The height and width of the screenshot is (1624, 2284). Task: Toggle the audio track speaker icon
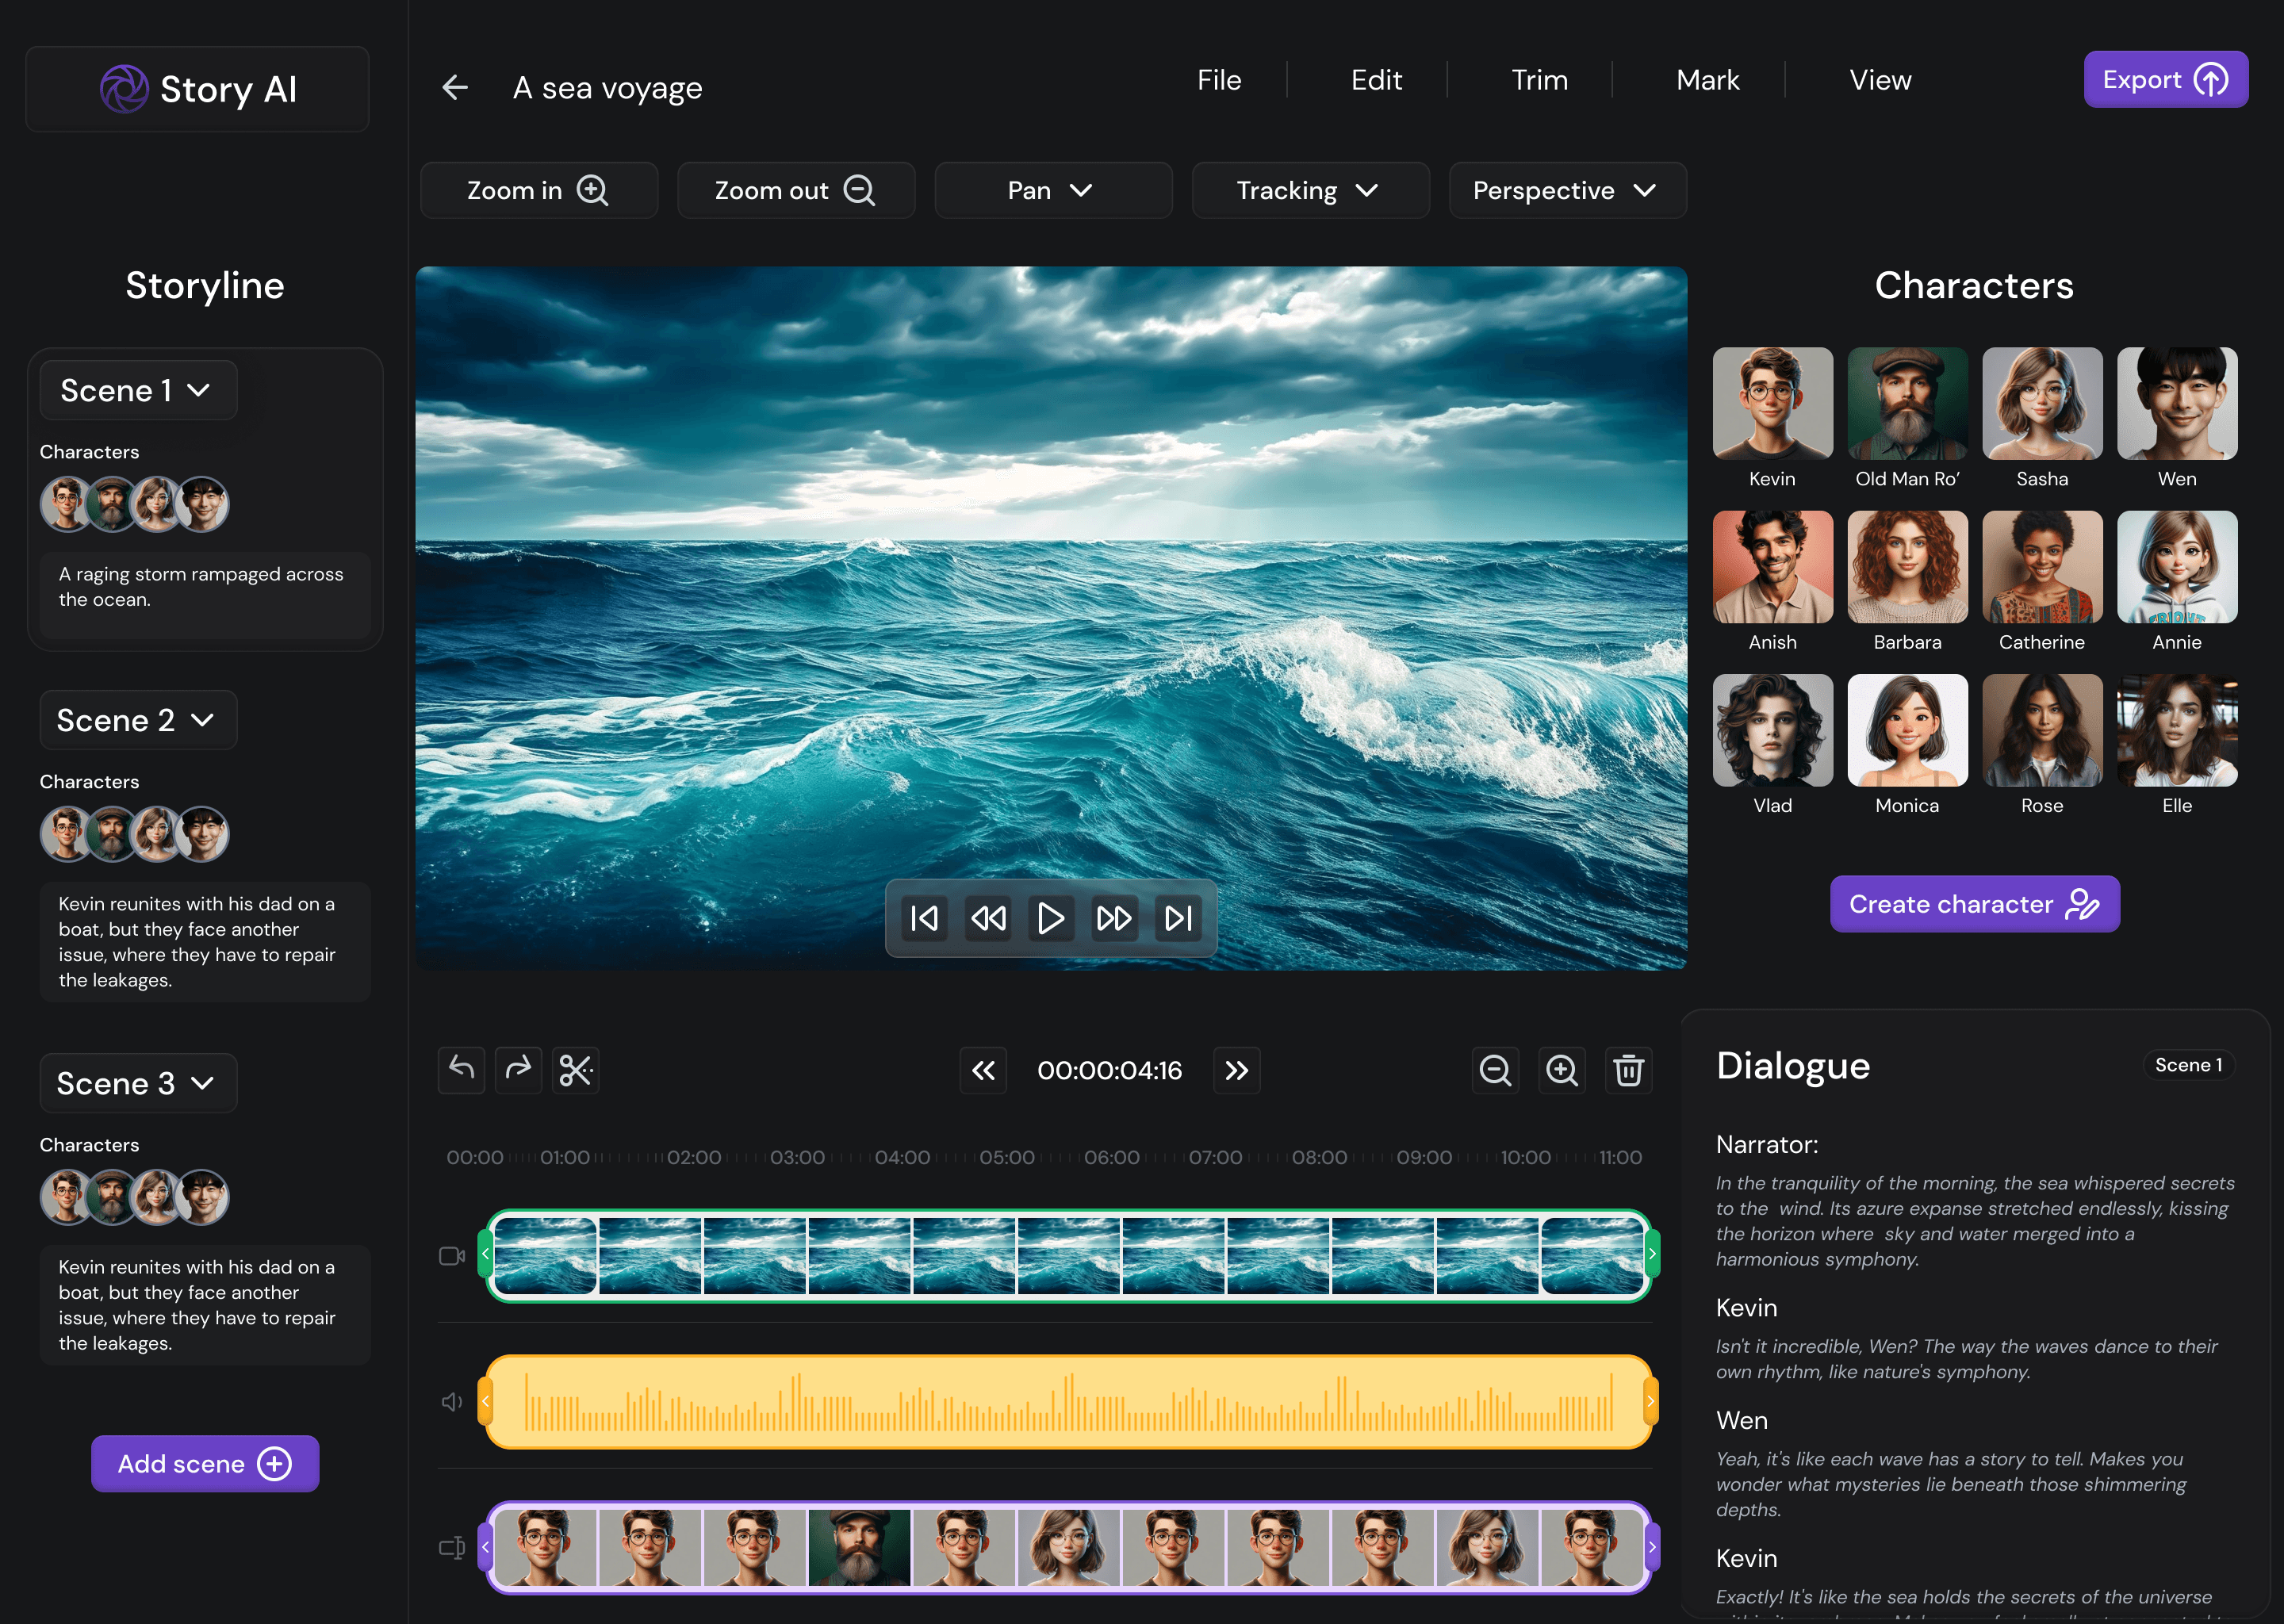point(452,1402)
